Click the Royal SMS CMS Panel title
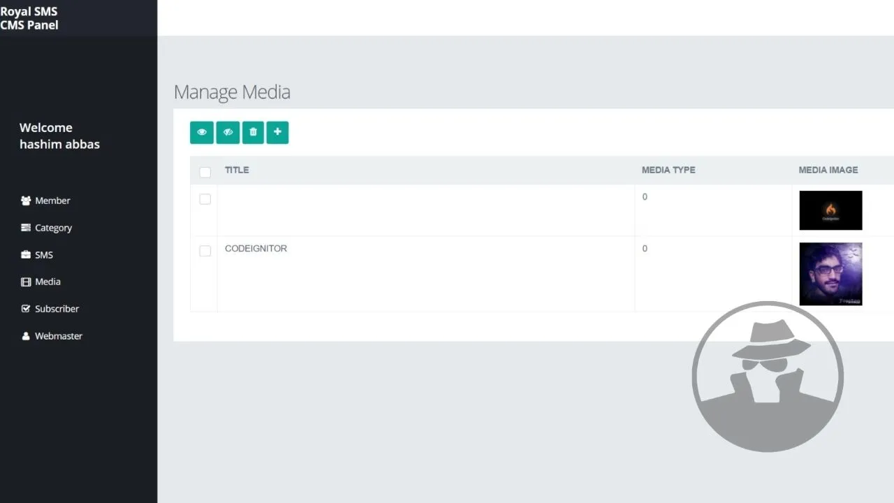 29,18
